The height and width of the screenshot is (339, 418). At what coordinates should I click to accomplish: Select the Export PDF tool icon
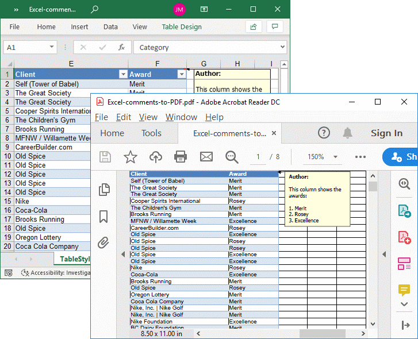coord(404,210)
